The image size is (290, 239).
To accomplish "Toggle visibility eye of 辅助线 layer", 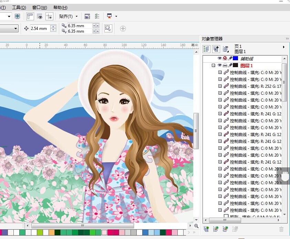I will tap(219, 59).
